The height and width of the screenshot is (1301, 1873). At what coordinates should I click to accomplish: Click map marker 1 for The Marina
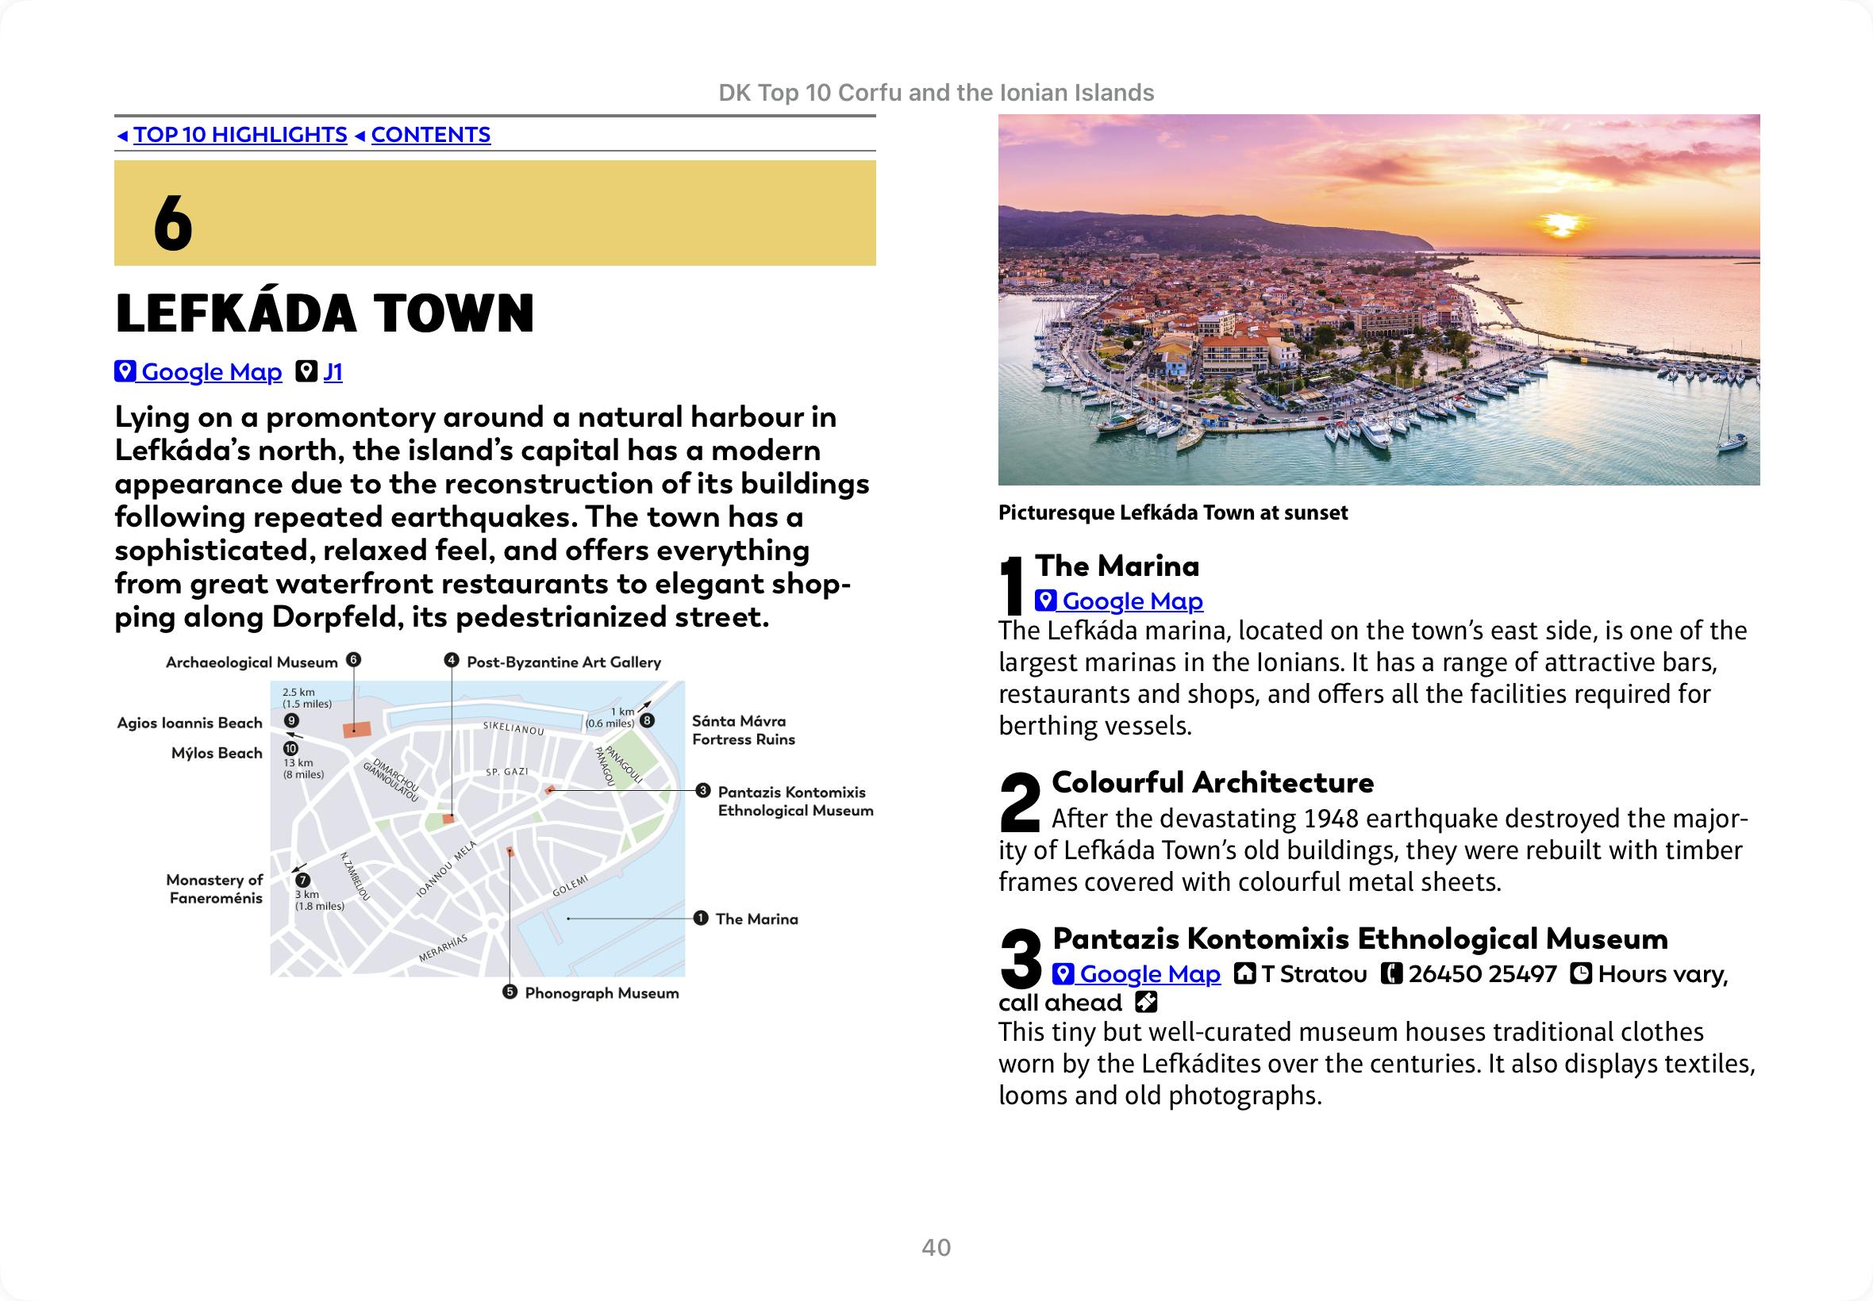click(x=701, y=918)
